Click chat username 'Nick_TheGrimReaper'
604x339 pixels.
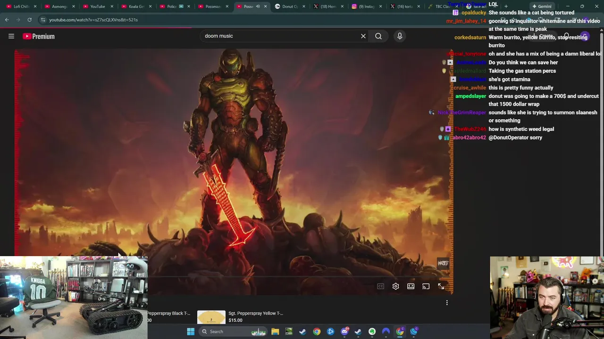pyautogui.click(x=461, y=113)
